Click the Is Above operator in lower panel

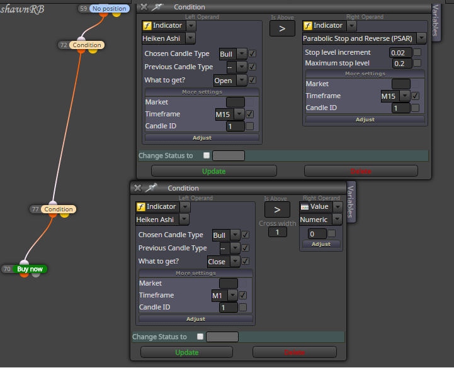click(x=277, y=209)
